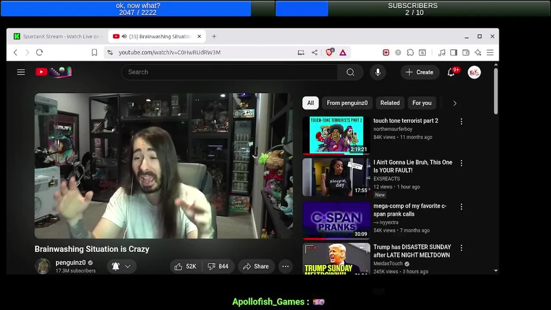The width and height of the screenshot is (551, 310).
Task: Visit northernsurferboy channel link
Action: tap(393, 129)
